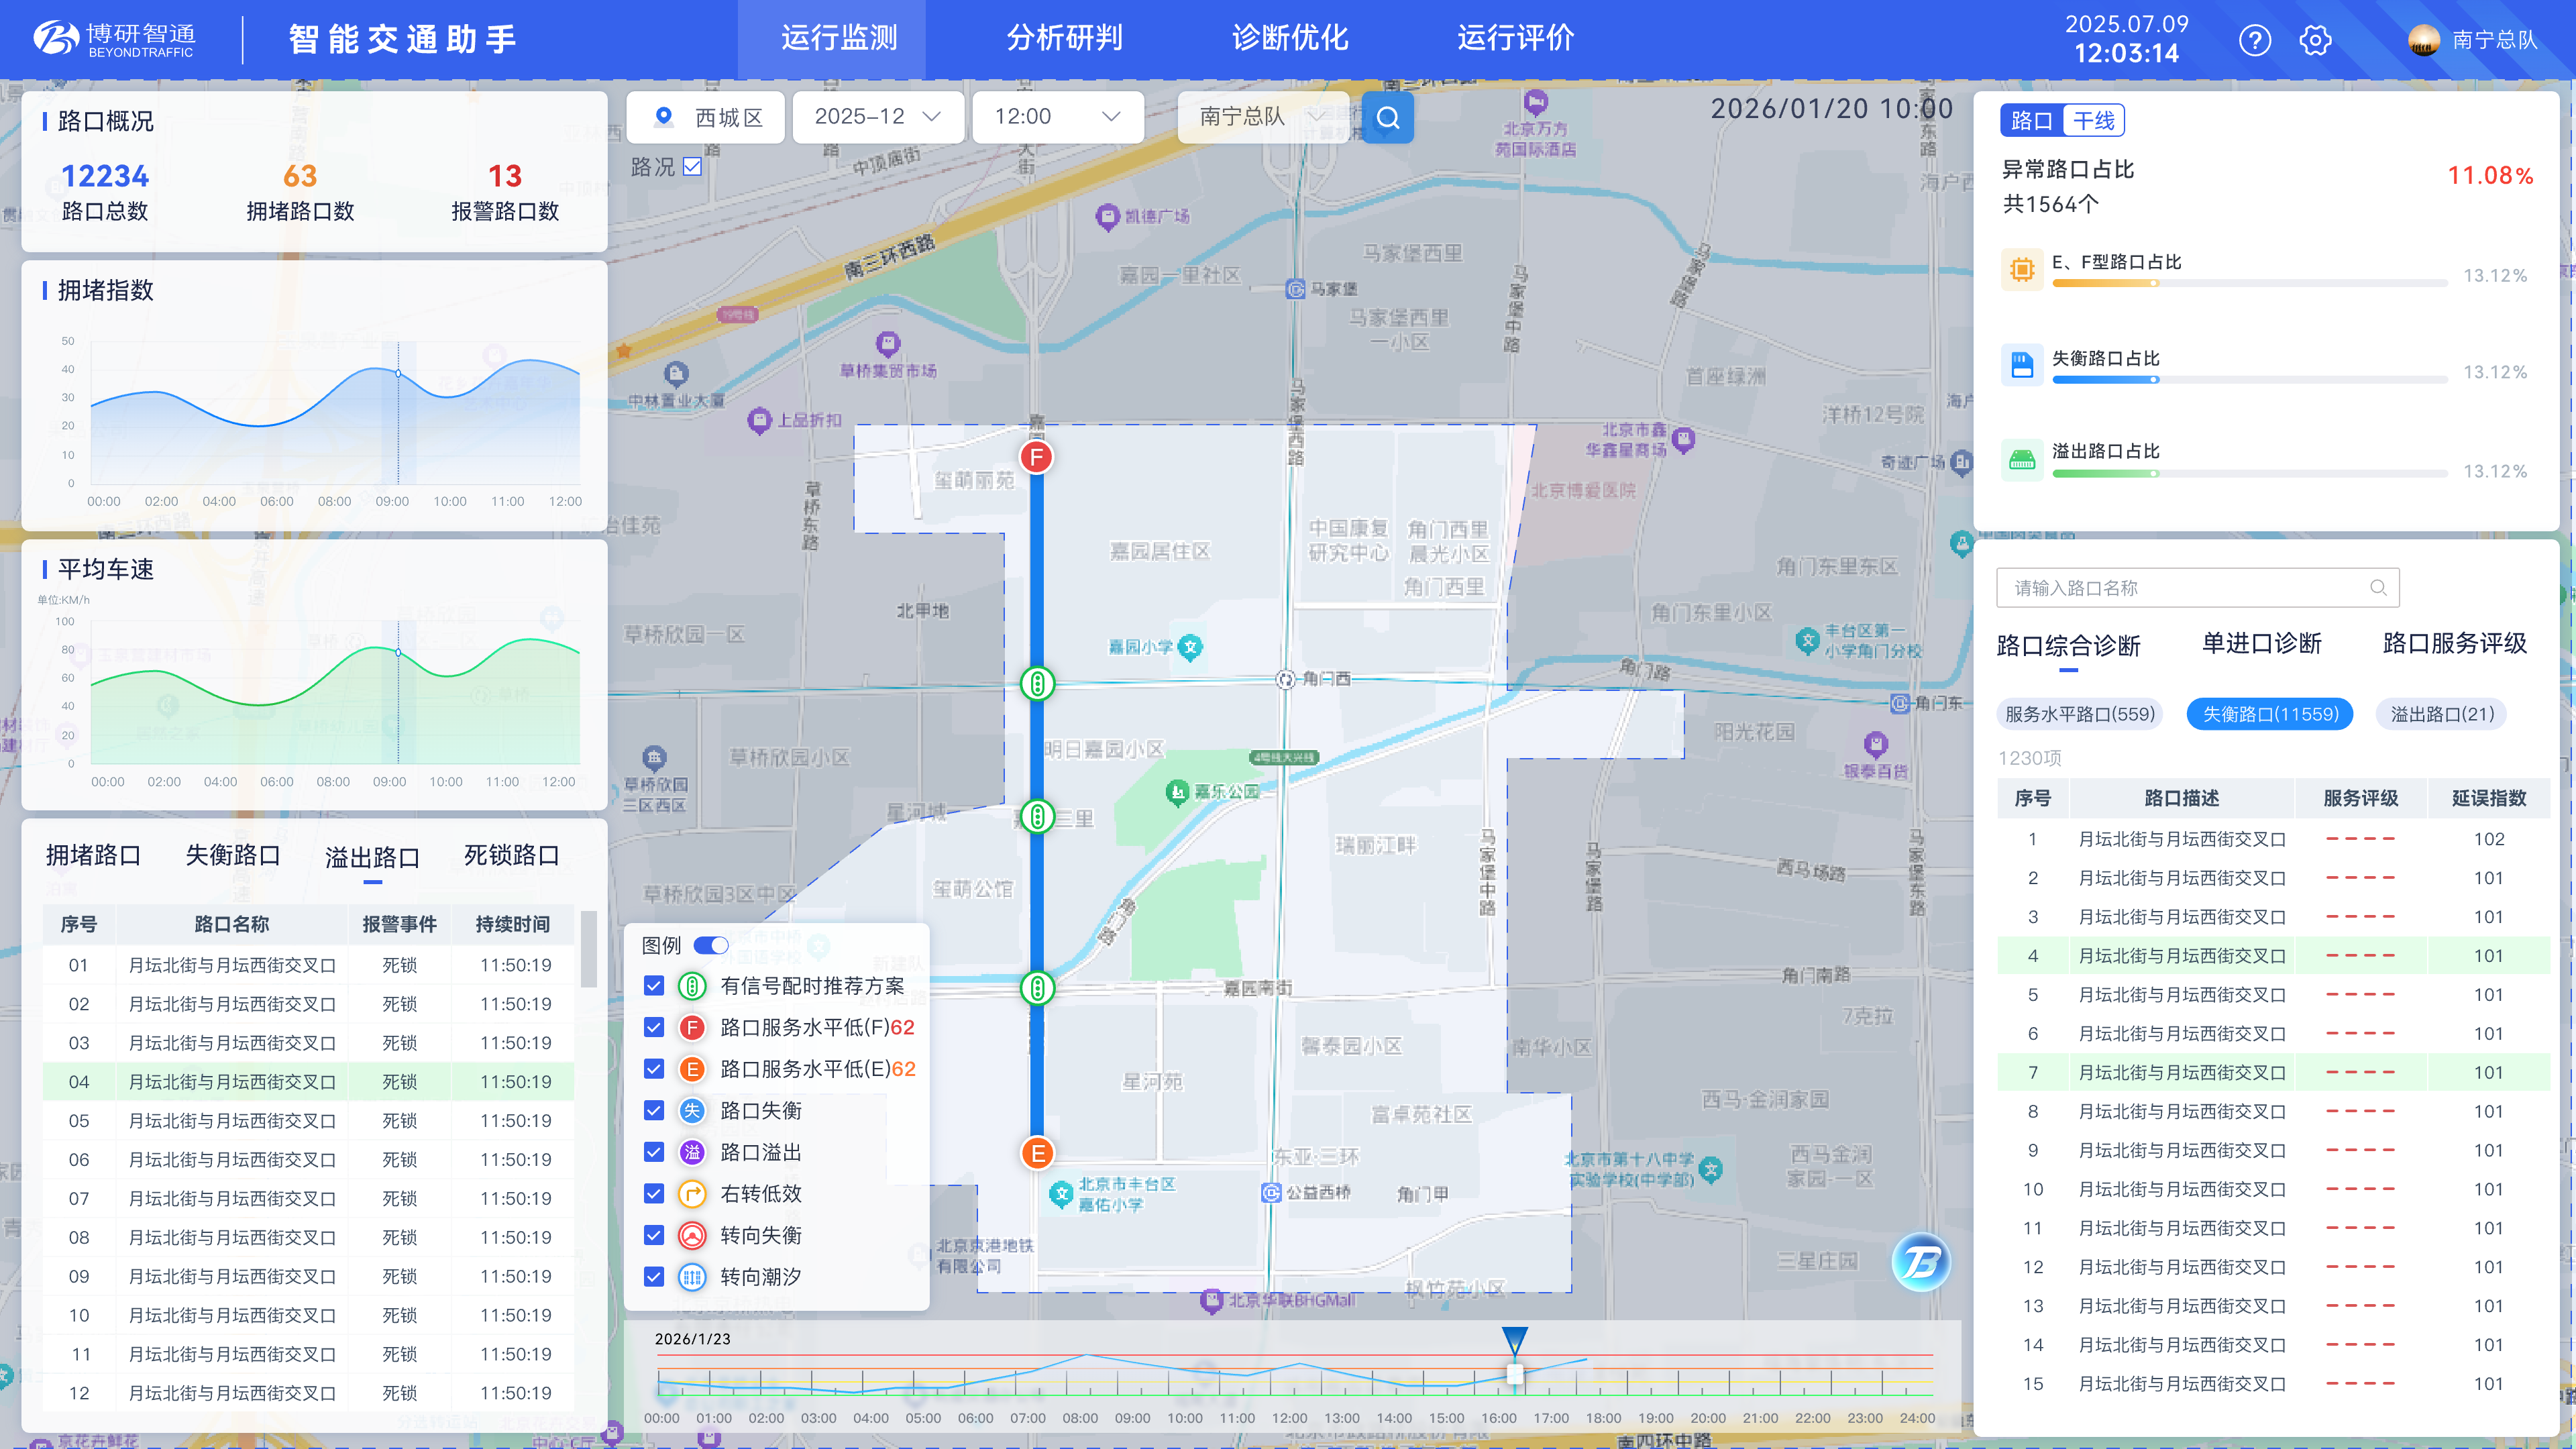The width and height of the screenshot is (2576, 1449).
Task: Click the 转向潮汐 legend icon
Action: click(692, 1277)
